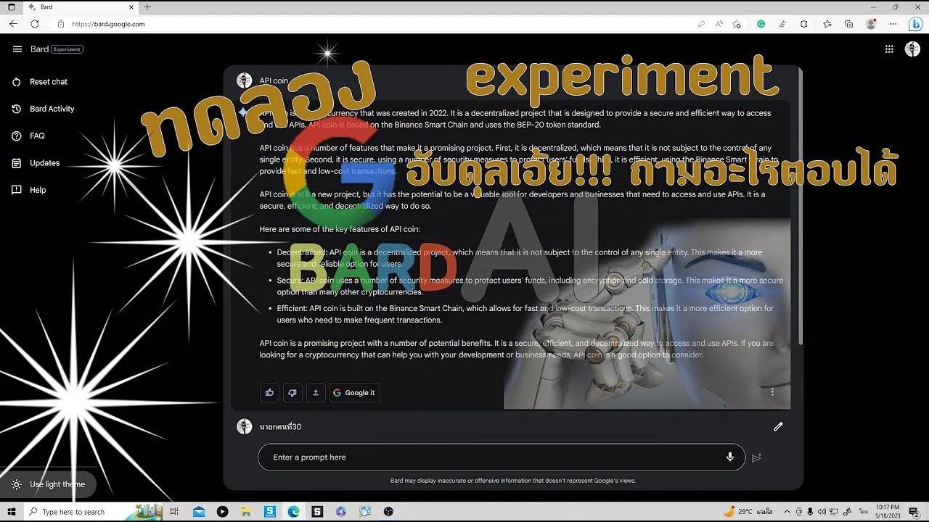The width and height of the screenshot is (929, 522).
Task: Open the Google apps grid
Action: point(889,49)
